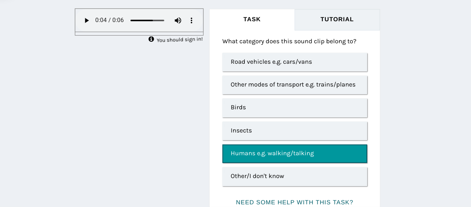Choose Road vehicles e.g. cars/vans
Screen dimensions: 471x207
point(295,62)
